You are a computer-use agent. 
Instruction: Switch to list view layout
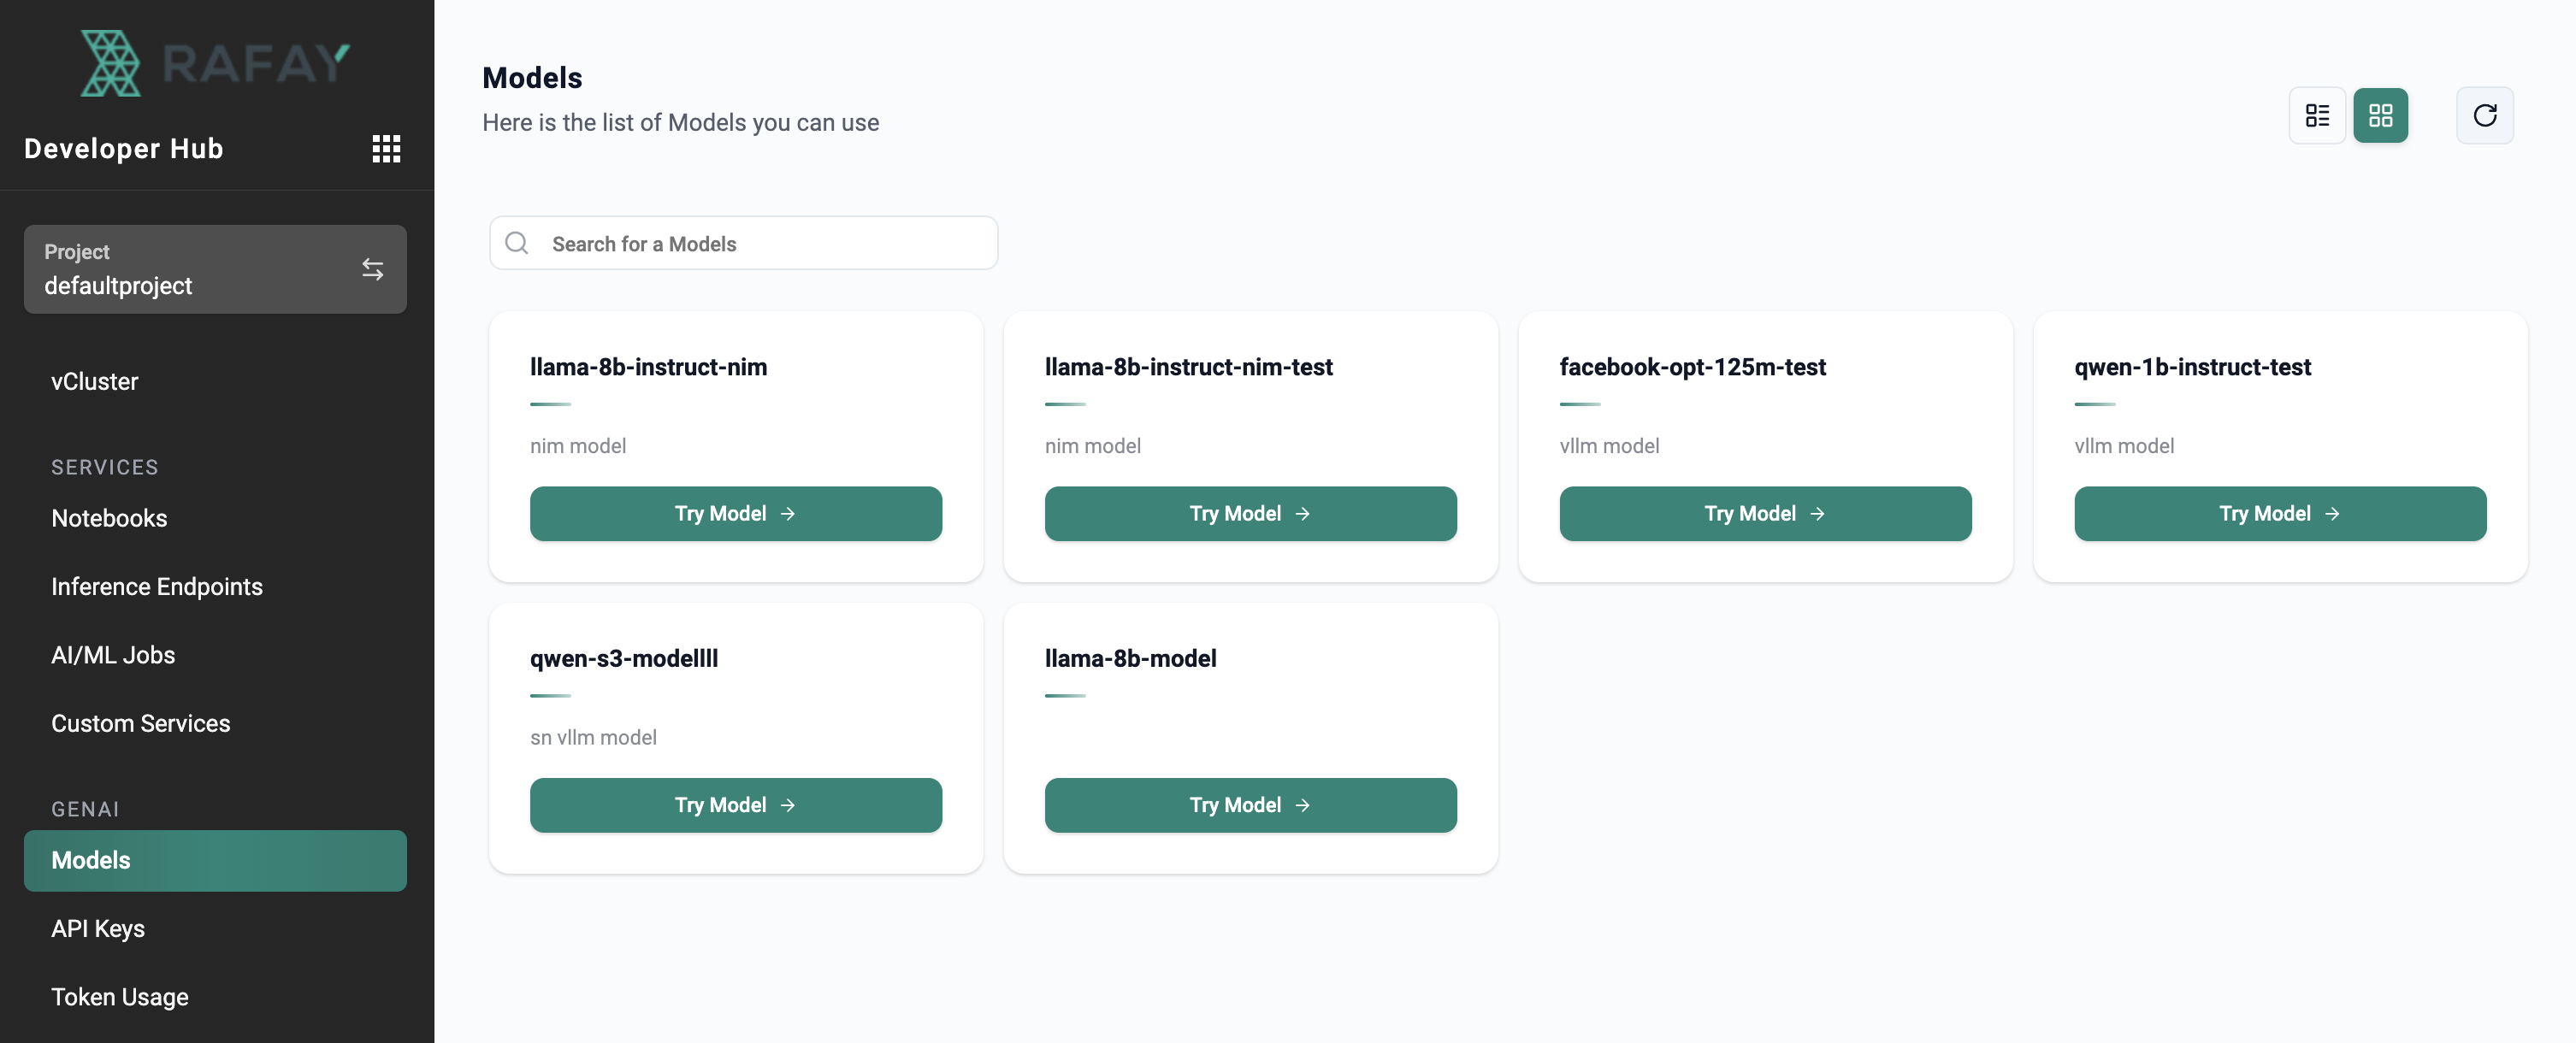point(2317,116)
